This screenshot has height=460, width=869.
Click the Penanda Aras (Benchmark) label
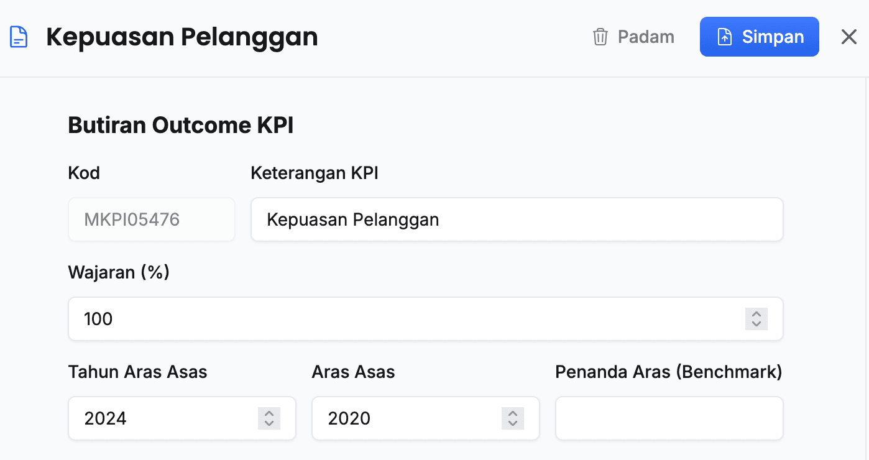coord(668,372)
